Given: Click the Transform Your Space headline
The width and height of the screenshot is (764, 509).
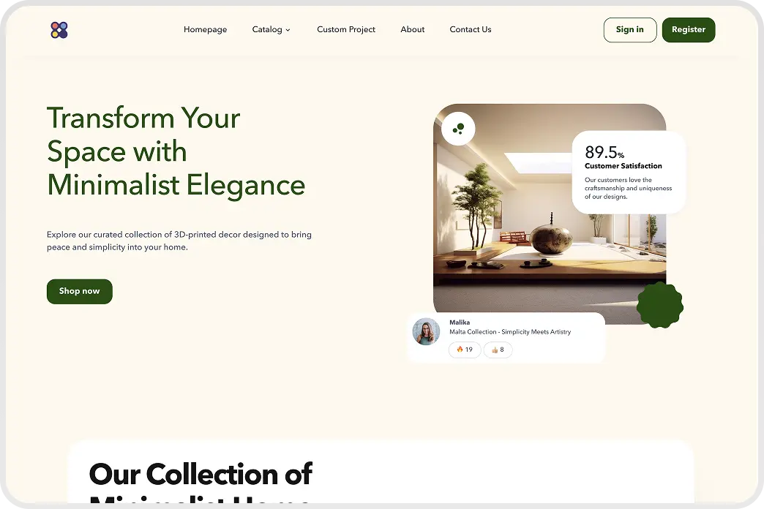Looking at the screenshot, I should [x=176, y=151].
